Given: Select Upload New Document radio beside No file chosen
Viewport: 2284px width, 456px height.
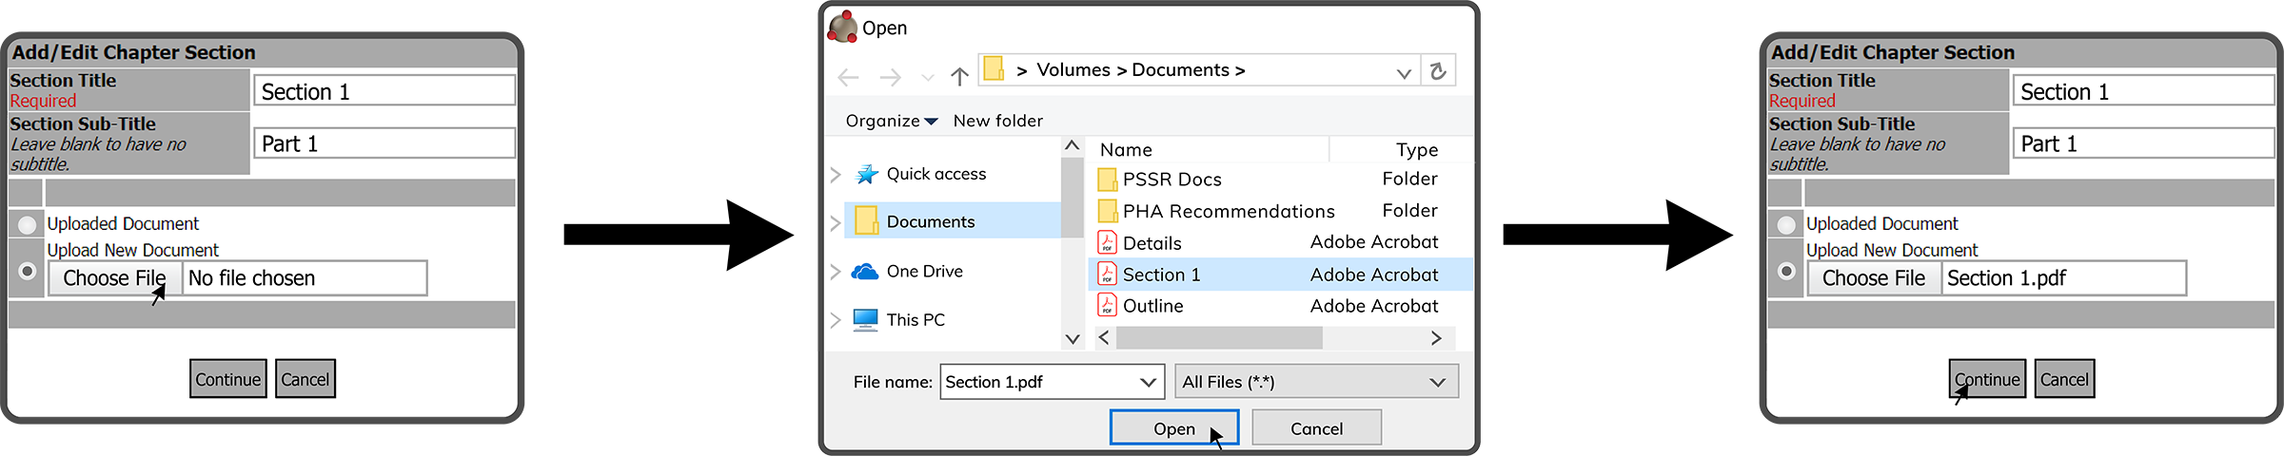Looking at the screenshot, I should [27, 272].
